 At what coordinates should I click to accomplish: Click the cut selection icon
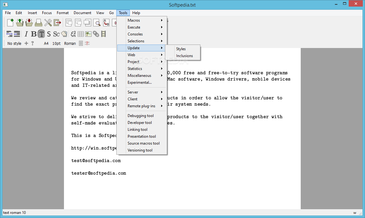(69, 23)
